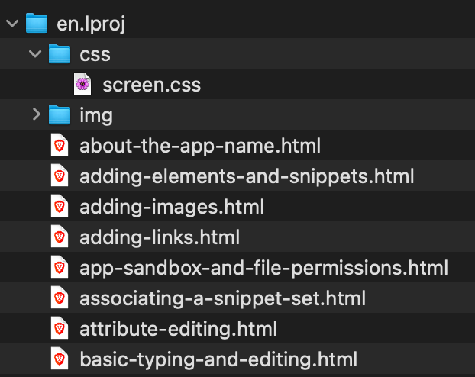Click the img folder icon

[60, 115]
